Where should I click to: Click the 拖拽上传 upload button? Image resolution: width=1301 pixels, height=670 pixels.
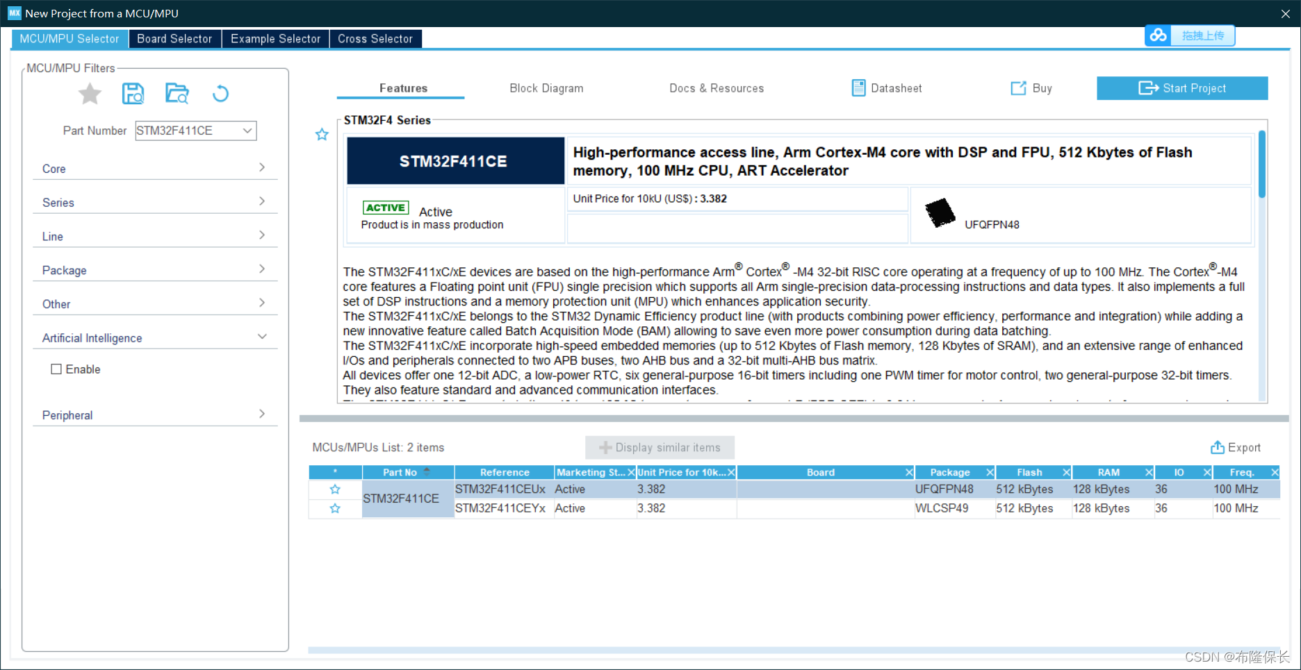(1202, 35)
